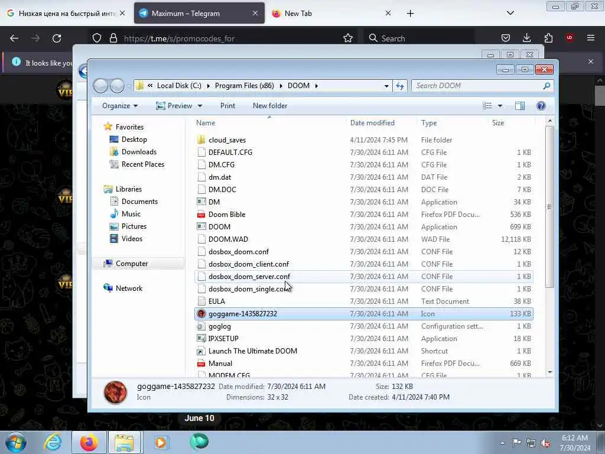
Task: Switch to the New Tab tab
Action: [x=332, y=13]
